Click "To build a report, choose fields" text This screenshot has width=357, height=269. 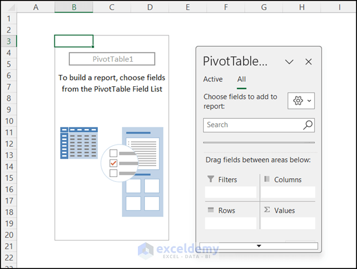[x=112, y=78]
